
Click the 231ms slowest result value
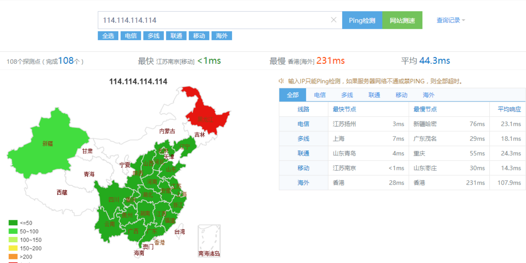(x=330, y=60)
